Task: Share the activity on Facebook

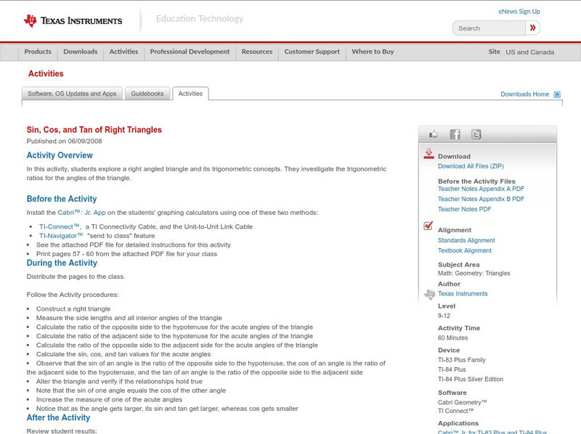Action: [455, 134]
